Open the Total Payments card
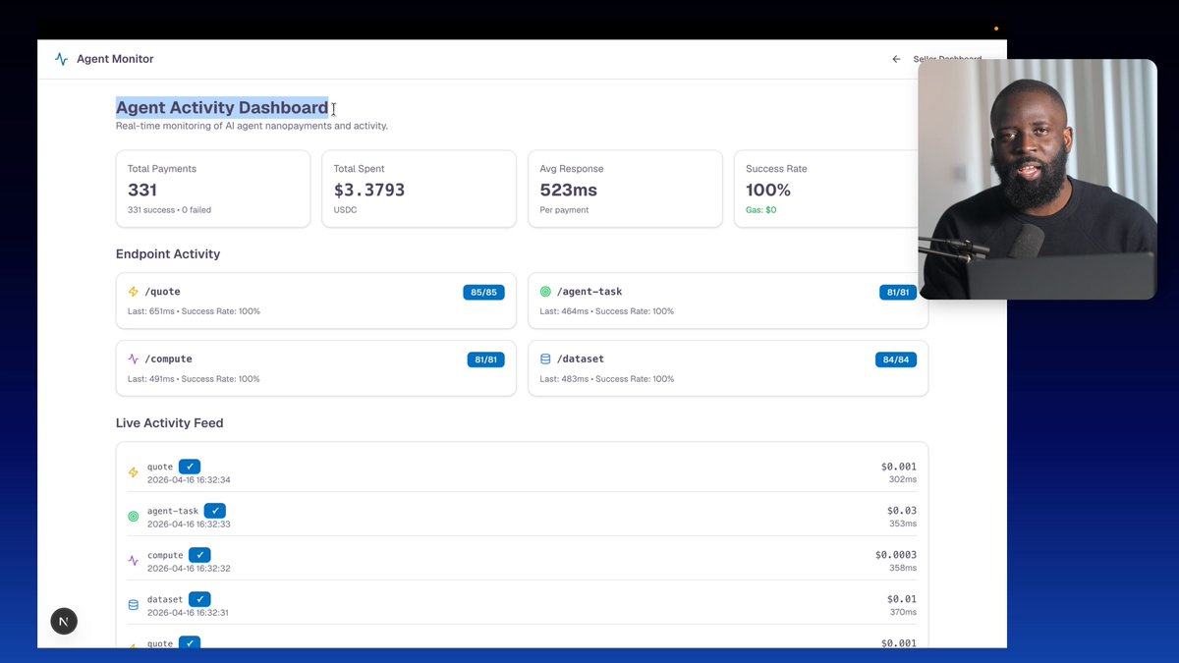This screenshot has width=1179, height=663. click(212, 189)
